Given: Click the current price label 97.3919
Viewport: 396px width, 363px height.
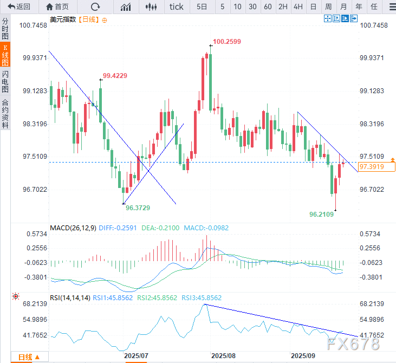Looking at the screenshot, I should click(378, 167).
